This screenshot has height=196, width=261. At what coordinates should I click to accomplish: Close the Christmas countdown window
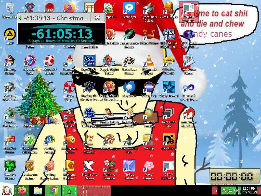click(97, 18)
